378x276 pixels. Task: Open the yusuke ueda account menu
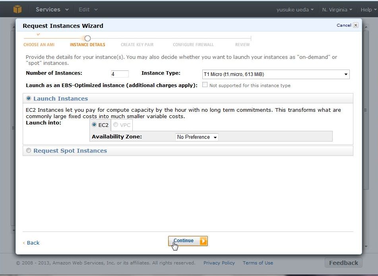(295, 10)
